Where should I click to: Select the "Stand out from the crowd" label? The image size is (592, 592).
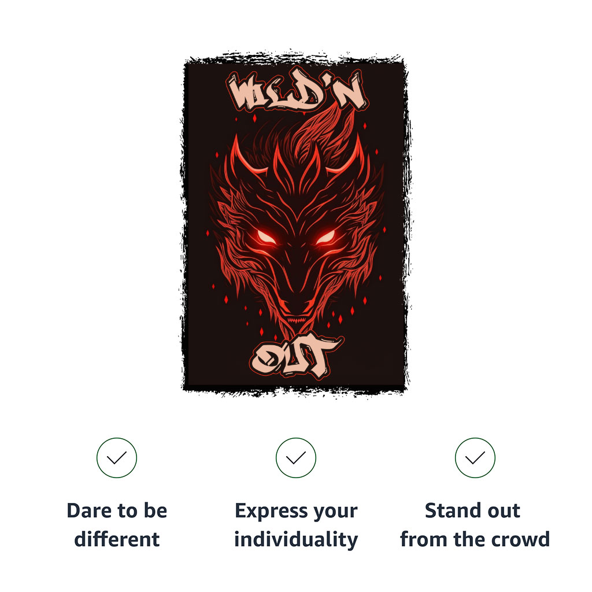[x=475, y=525]
